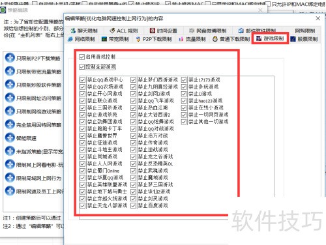326x245 pixels.
Task: Click the icon beside 只限制网址访问策略
Action: [x=10, y=98]
